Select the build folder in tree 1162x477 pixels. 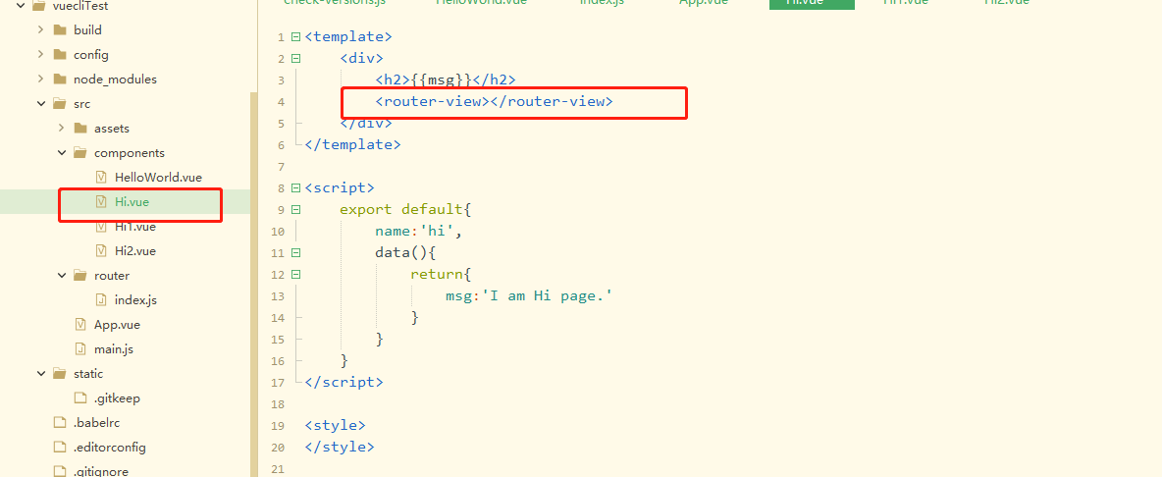(x=87, y=30)
